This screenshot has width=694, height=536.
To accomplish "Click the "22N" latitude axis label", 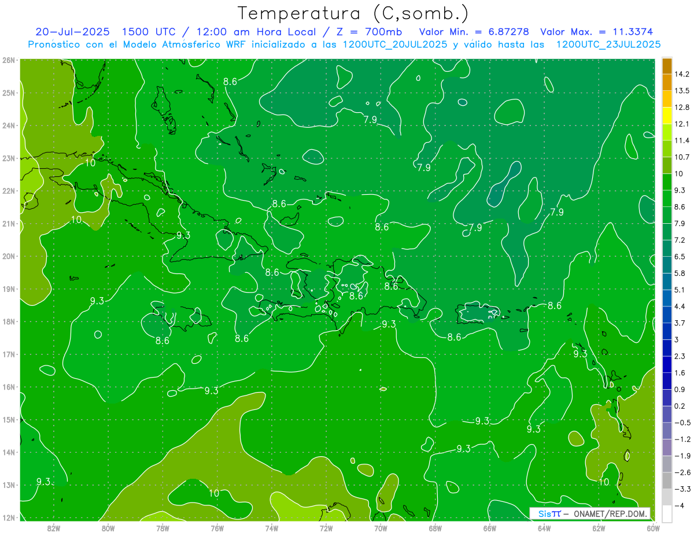I will tap(9, 191).
